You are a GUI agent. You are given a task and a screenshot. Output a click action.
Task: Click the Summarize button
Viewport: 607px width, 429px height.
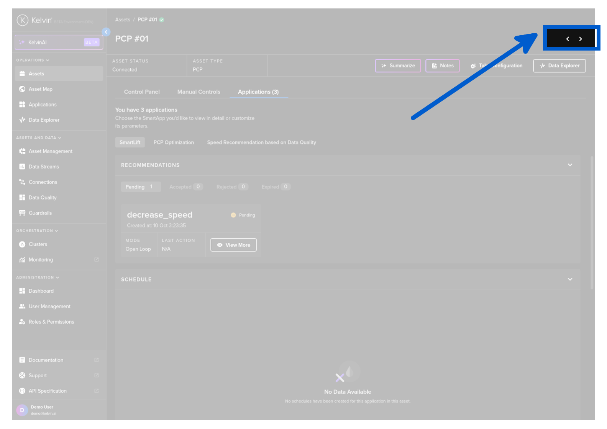click(398, 66)
